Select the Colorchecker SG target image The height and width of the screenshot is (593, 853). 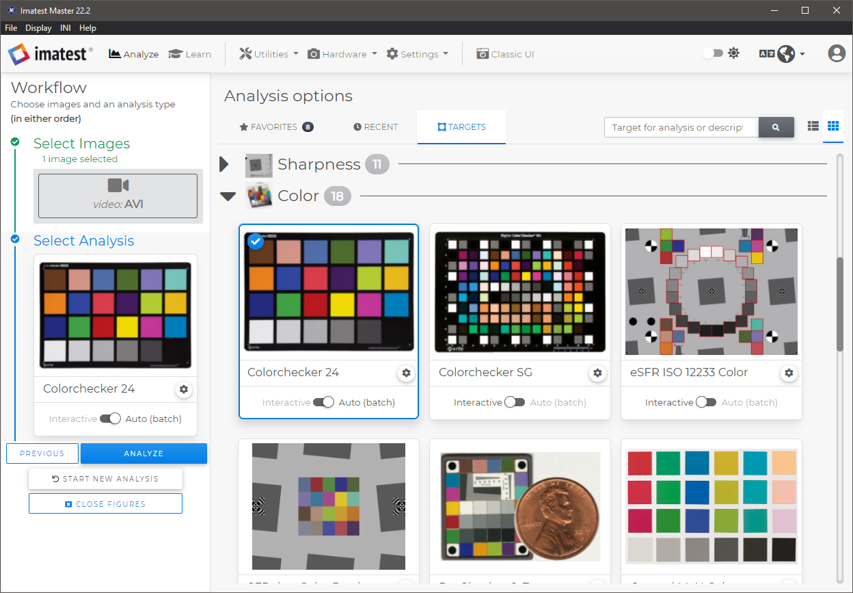(x=520, y=292)
